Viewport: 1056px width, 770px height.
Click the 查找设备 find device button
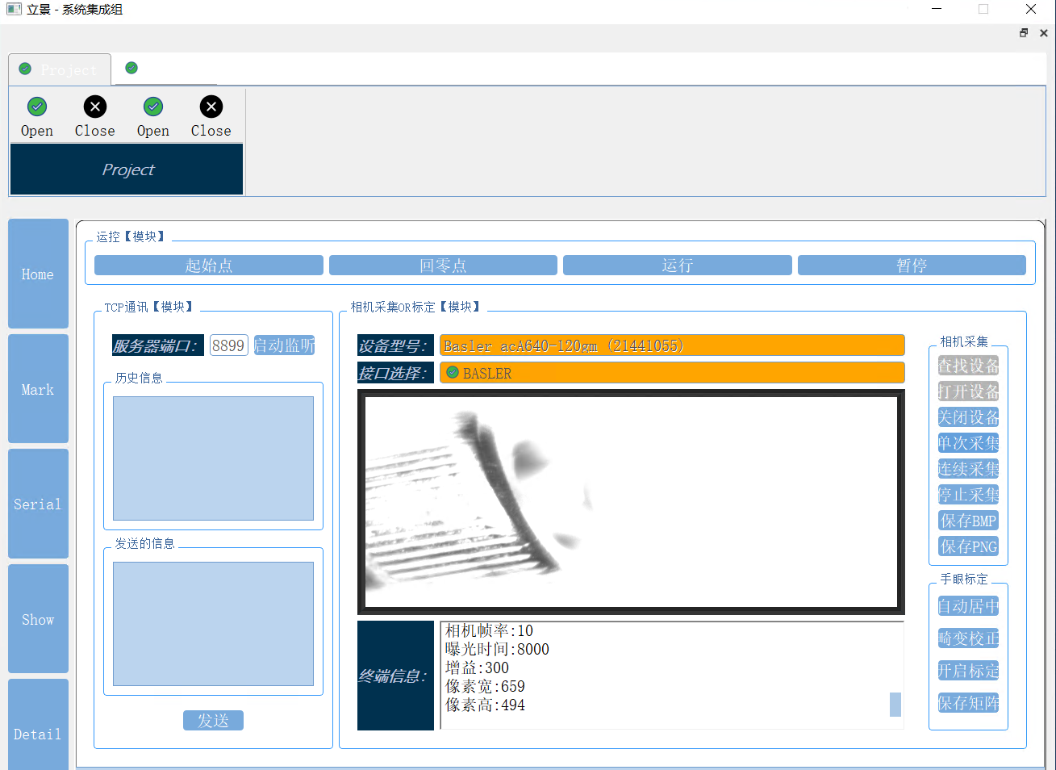click(x=968, y=366)
